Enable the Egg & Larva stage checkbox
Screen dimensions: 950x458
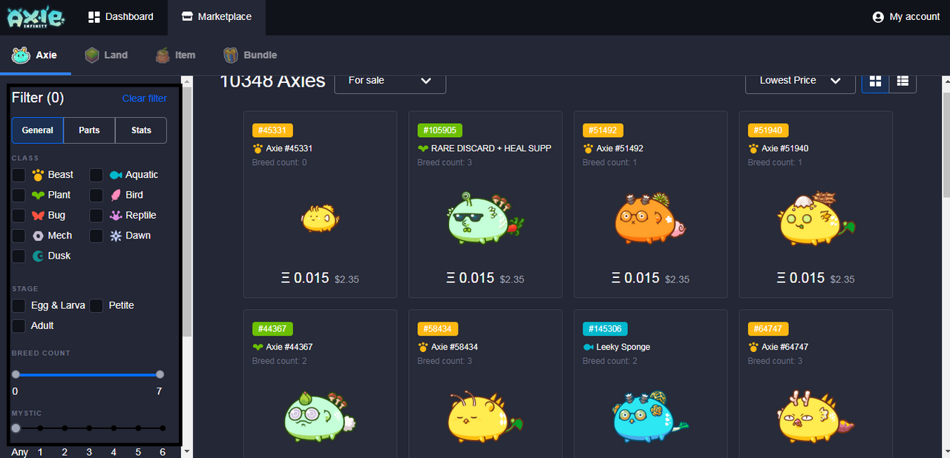pos(19,305)
